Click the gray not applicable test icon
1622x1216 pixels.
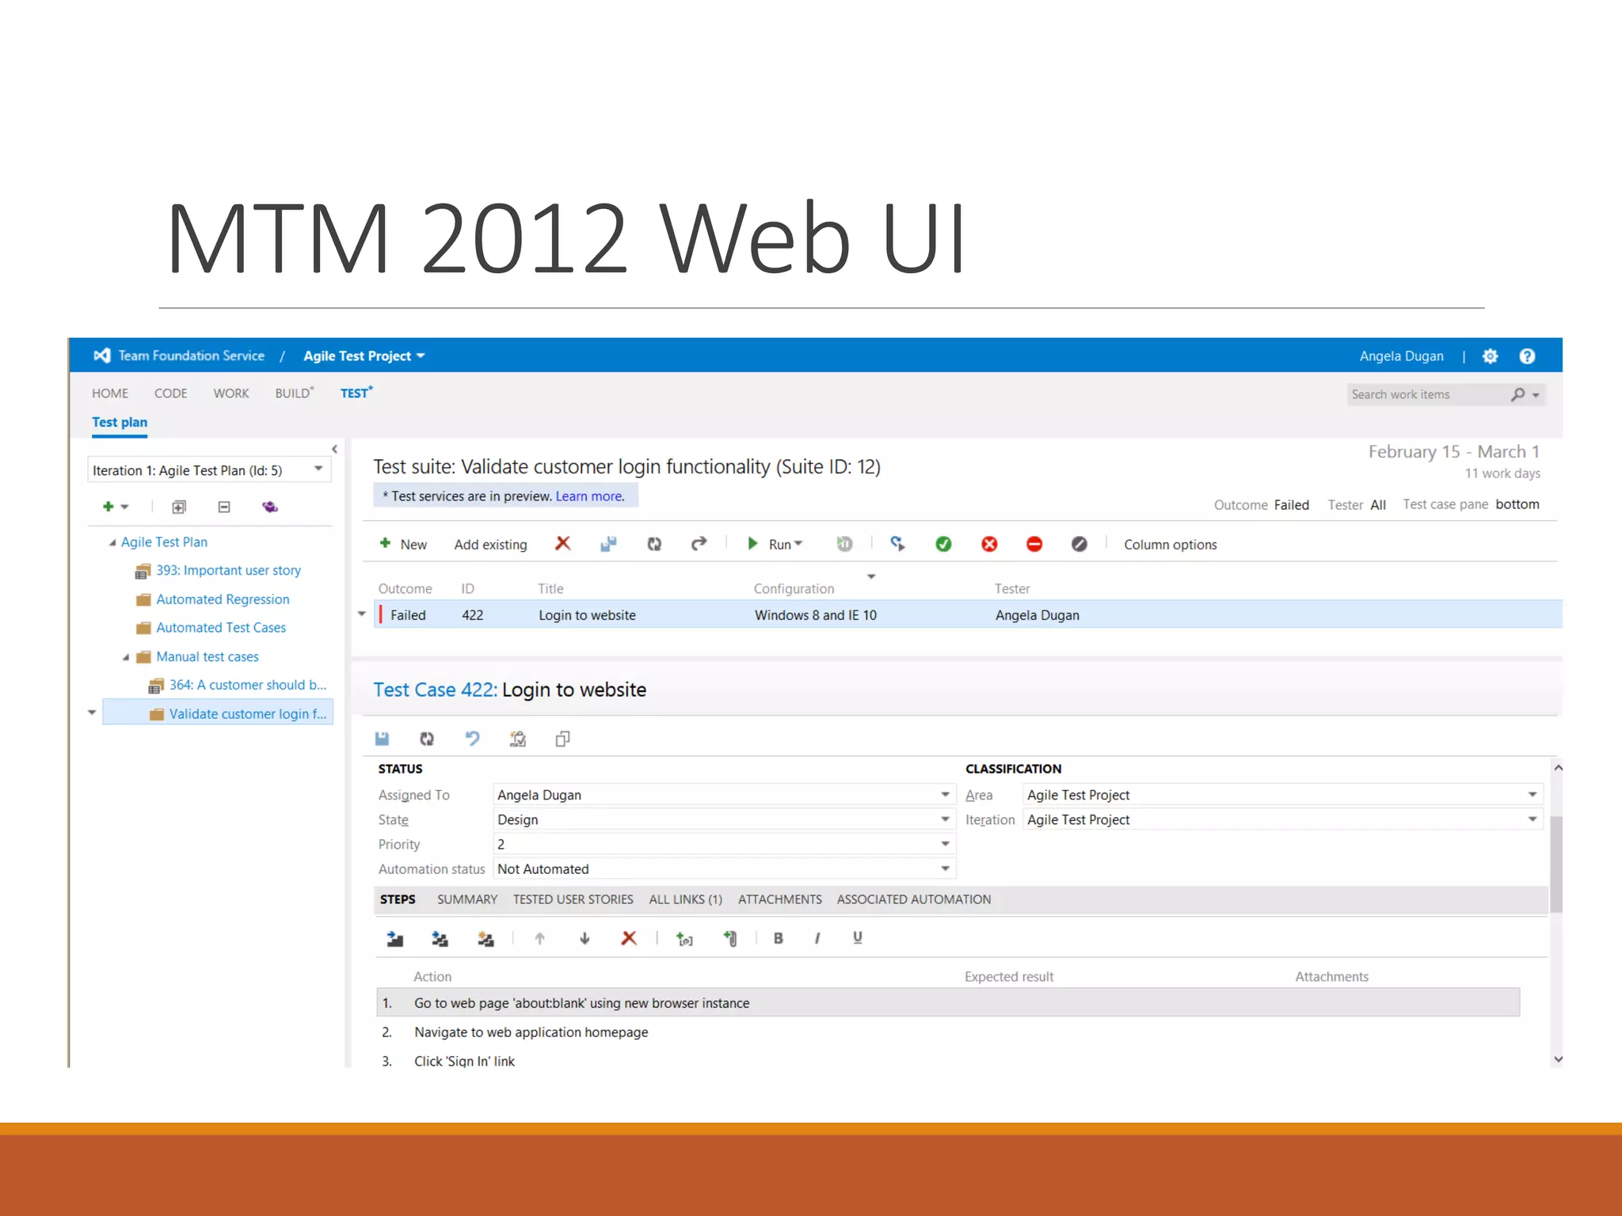click(1079, 544)
